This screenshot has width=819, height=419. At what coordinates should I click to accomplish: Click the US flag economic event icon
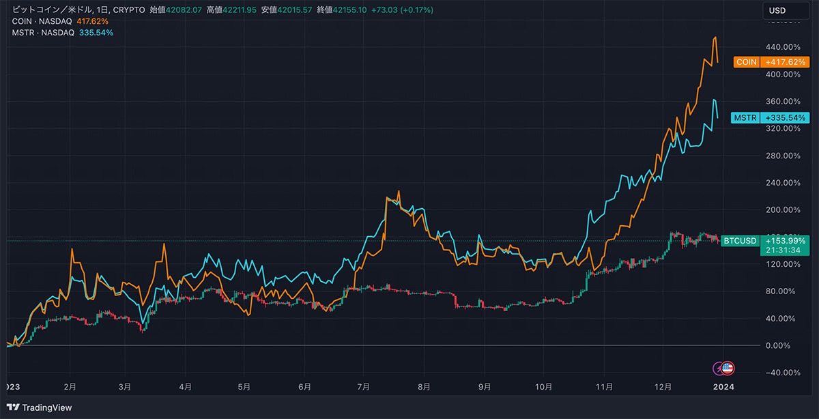click(728, 369)
